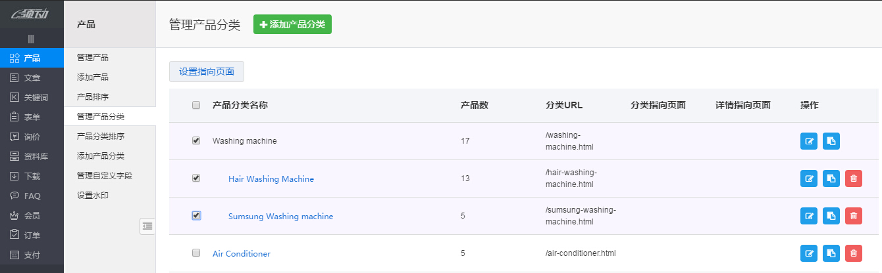Click copy icon for Washing machine row
This screenshot has width=882, height=273.
831,141
